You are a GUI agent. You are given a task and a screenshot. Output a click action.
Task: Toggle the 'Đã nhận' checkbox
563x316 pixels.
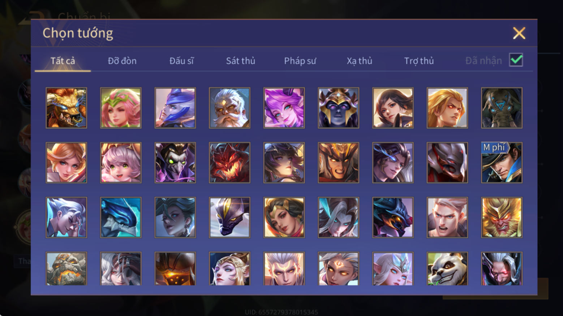516,60
